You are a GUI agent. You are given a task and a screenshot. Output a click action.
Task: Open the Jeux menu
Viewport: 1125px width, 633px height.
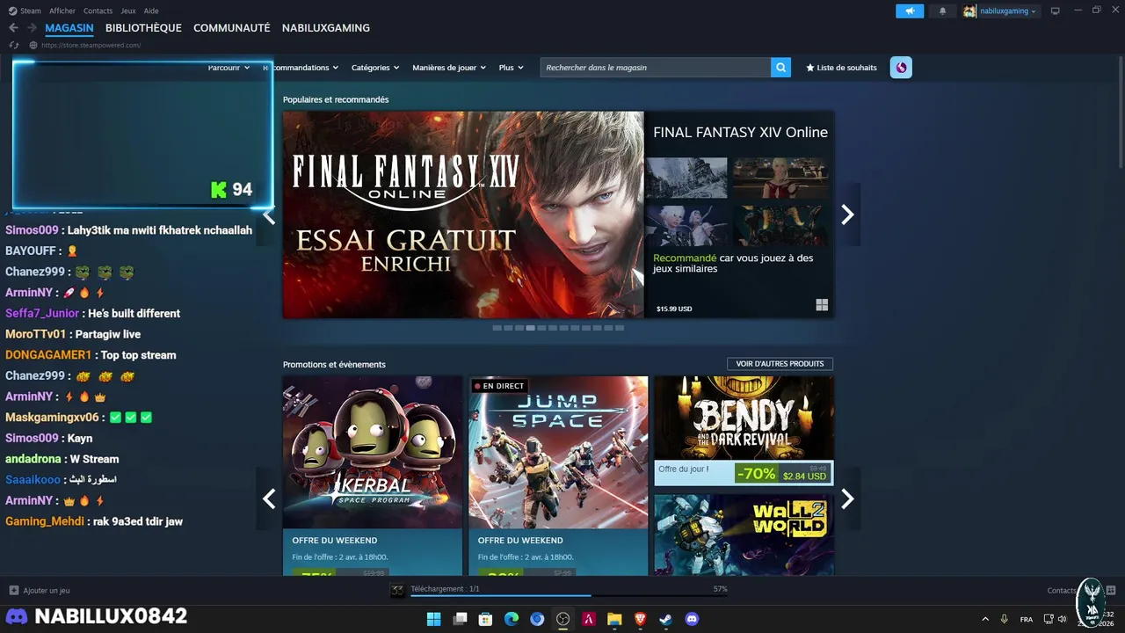(128, 11)
